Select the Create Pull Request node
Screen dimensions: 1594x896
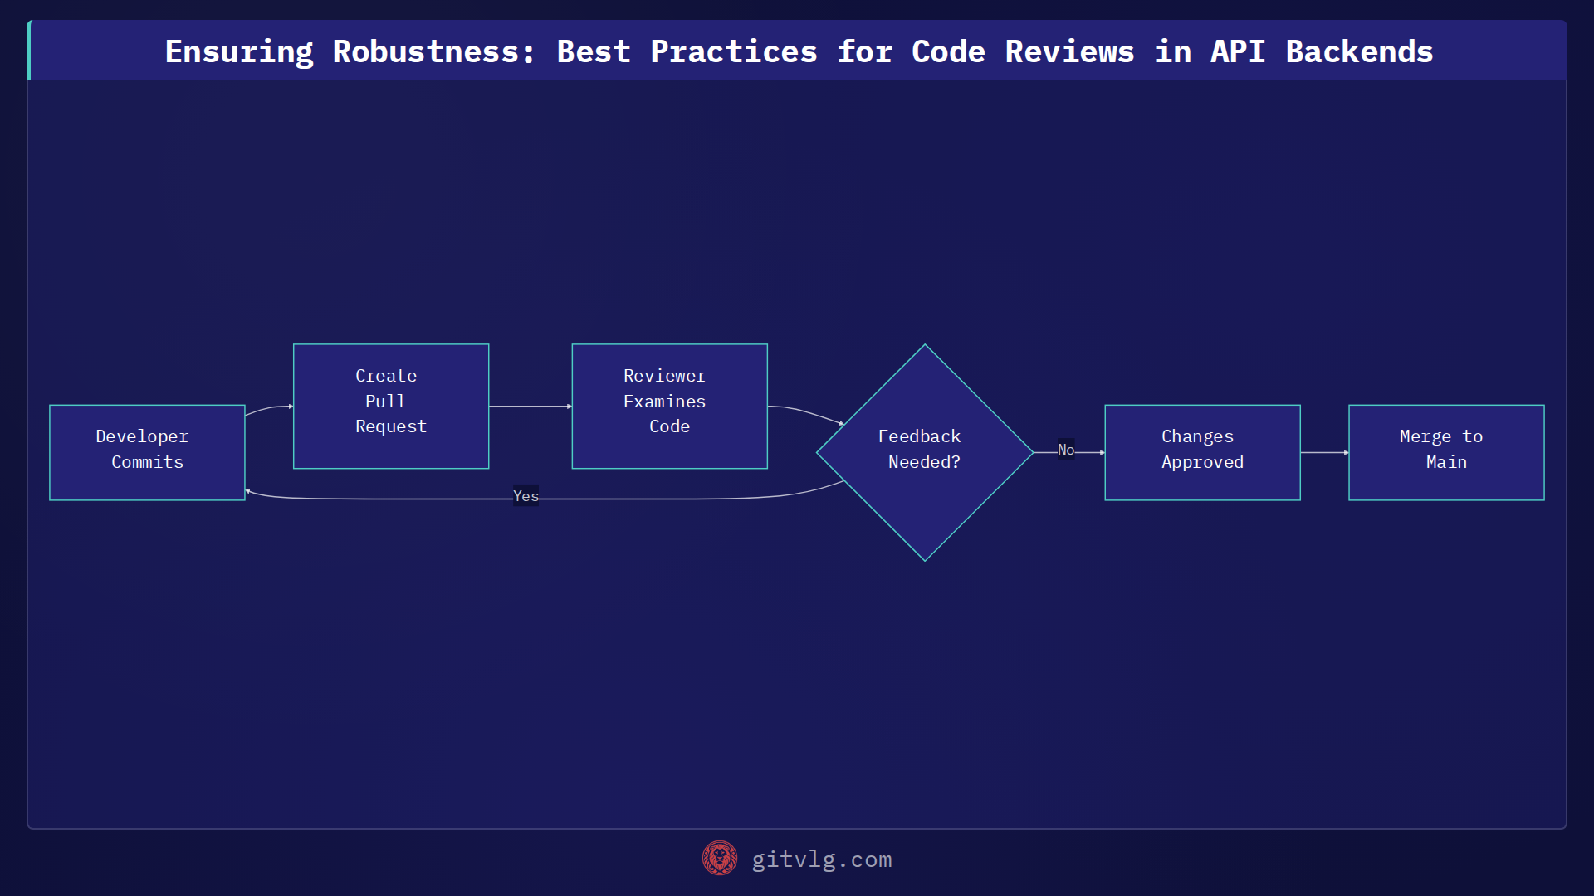pos(391,407)
